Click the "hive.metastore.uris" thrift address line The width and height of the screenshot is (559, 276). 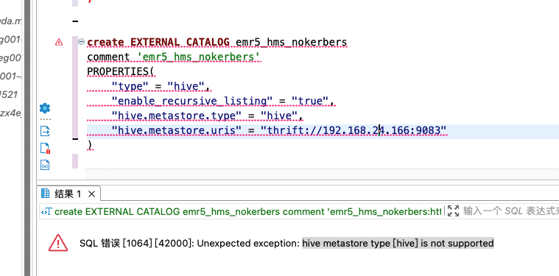pyautogui.click(x=279, y=131)
